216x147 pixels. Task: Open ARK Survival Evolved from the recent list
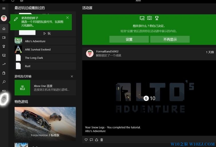45,49
